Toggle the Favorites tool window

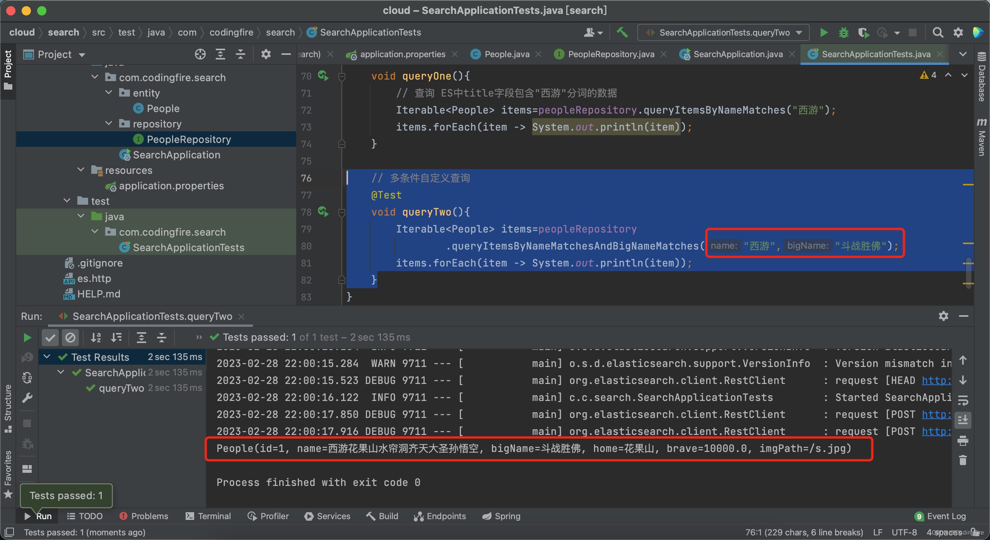pyautogui.click(x=8, y=474)
